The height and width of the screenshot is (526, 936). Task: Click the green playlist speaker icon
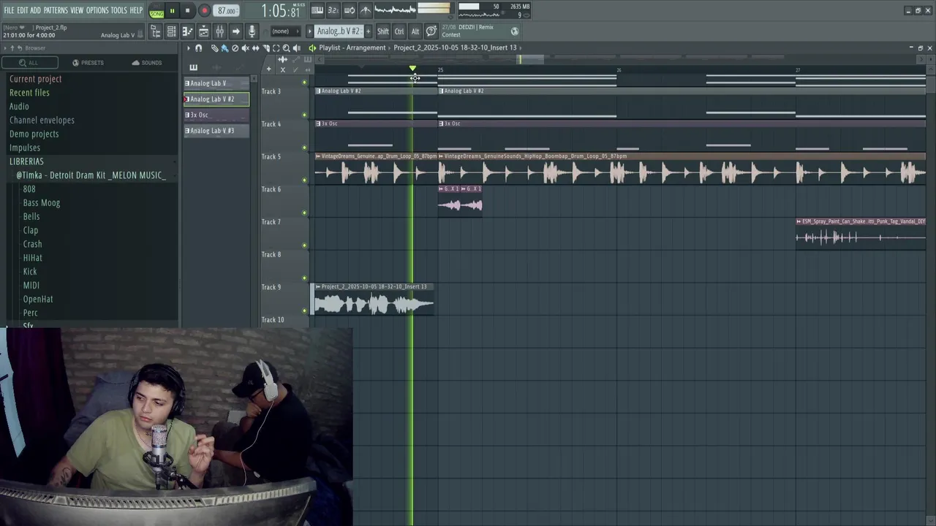(312, 48)
